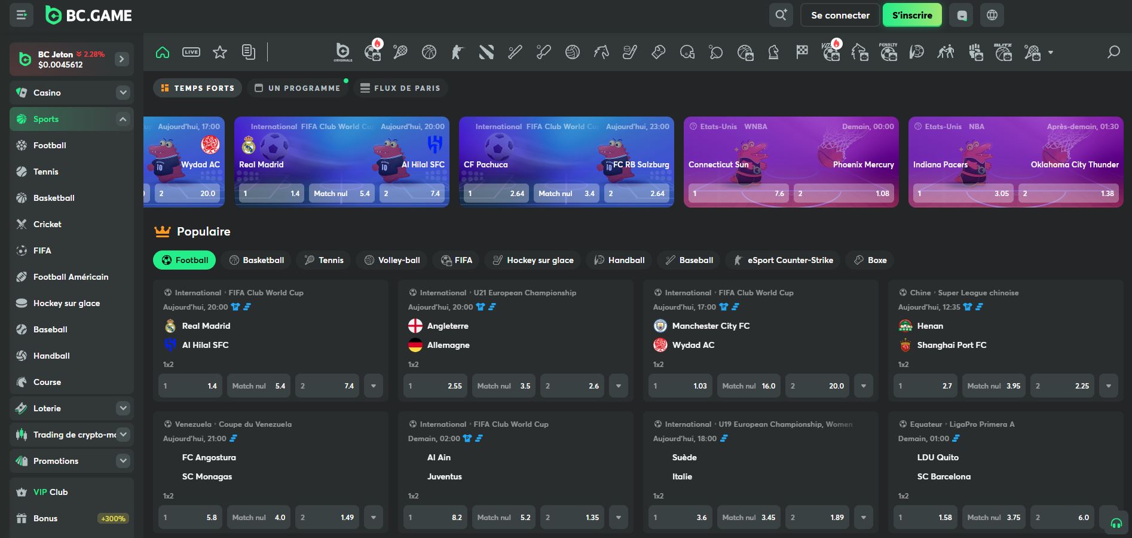
Task: Open favorites star icon
Action: tap(220, 52)
